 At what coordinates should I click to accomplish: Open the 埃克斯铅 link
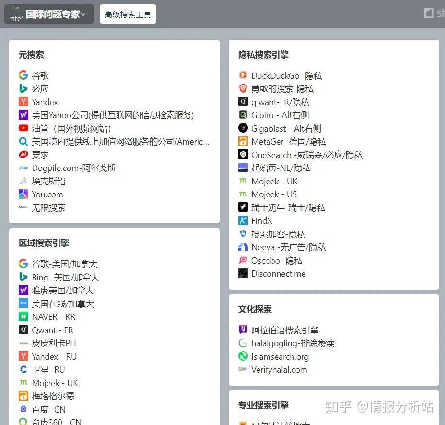click(x=48, y=181)
